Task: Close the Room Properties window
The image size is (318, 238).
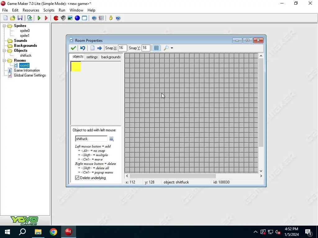Action: (258, 40)
